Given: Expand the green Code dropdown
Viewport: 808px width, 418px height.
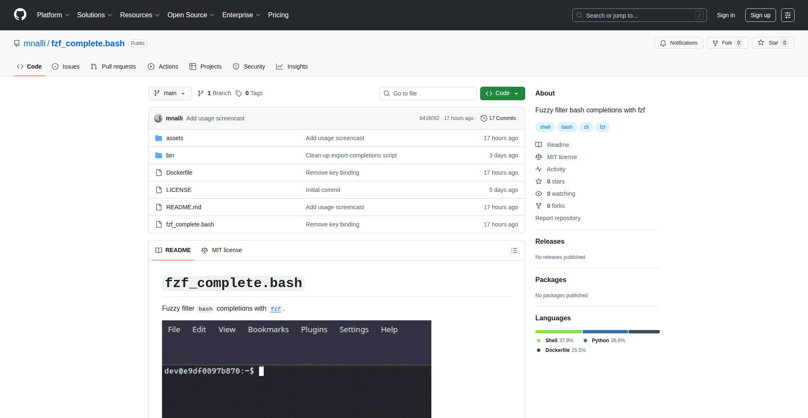Looking at the screenshot, I should pos(502,93).
